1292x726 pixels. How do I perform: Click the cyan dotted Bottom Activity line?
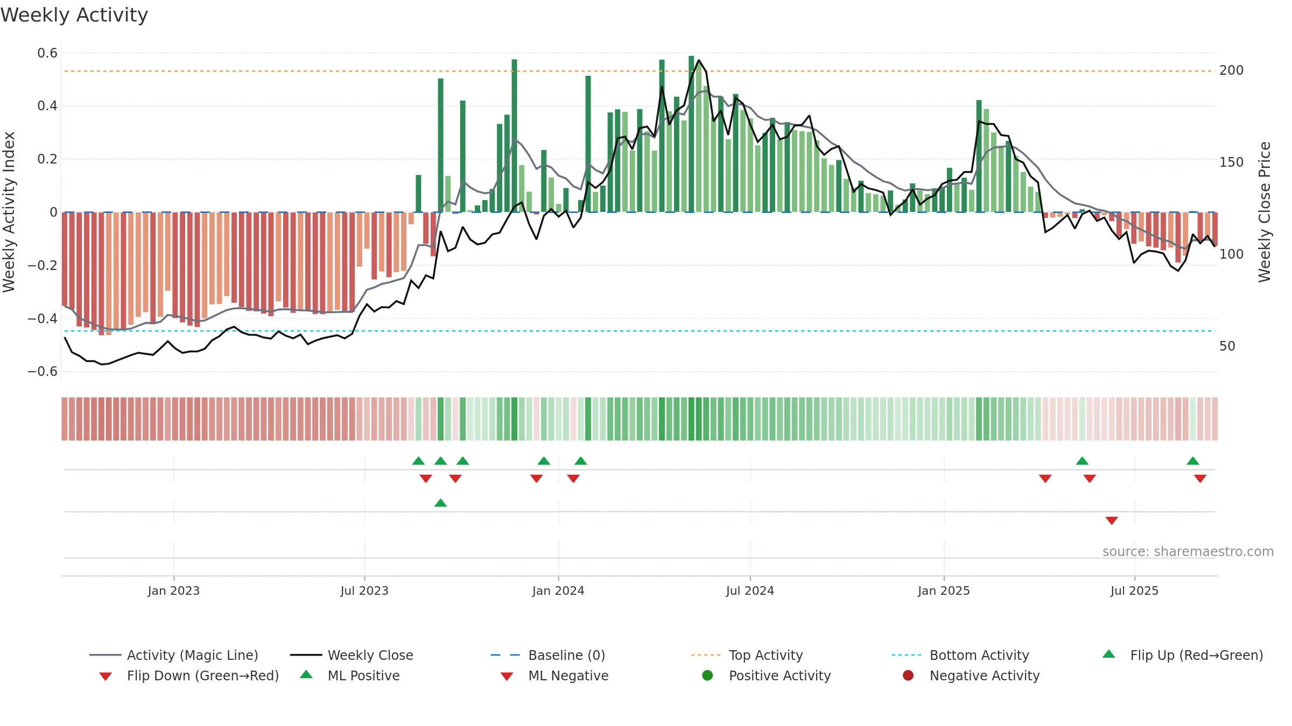pyautogui.click(x=640, y=331)
